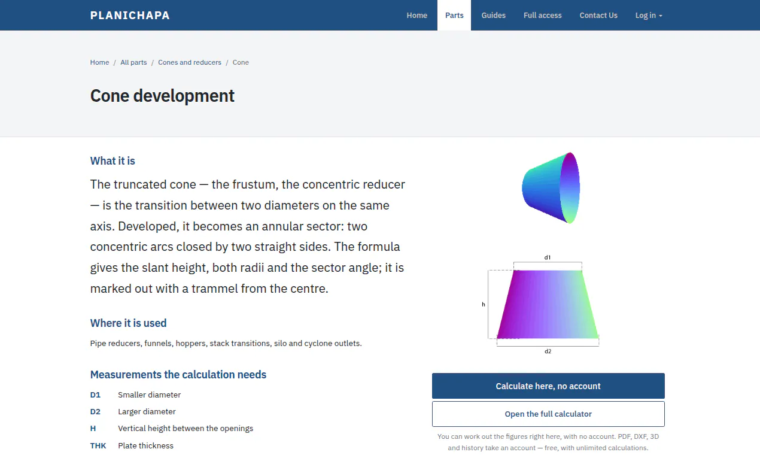Click the Cone development heading
This screenshot has height=455, width=760.
click(162, 96)
